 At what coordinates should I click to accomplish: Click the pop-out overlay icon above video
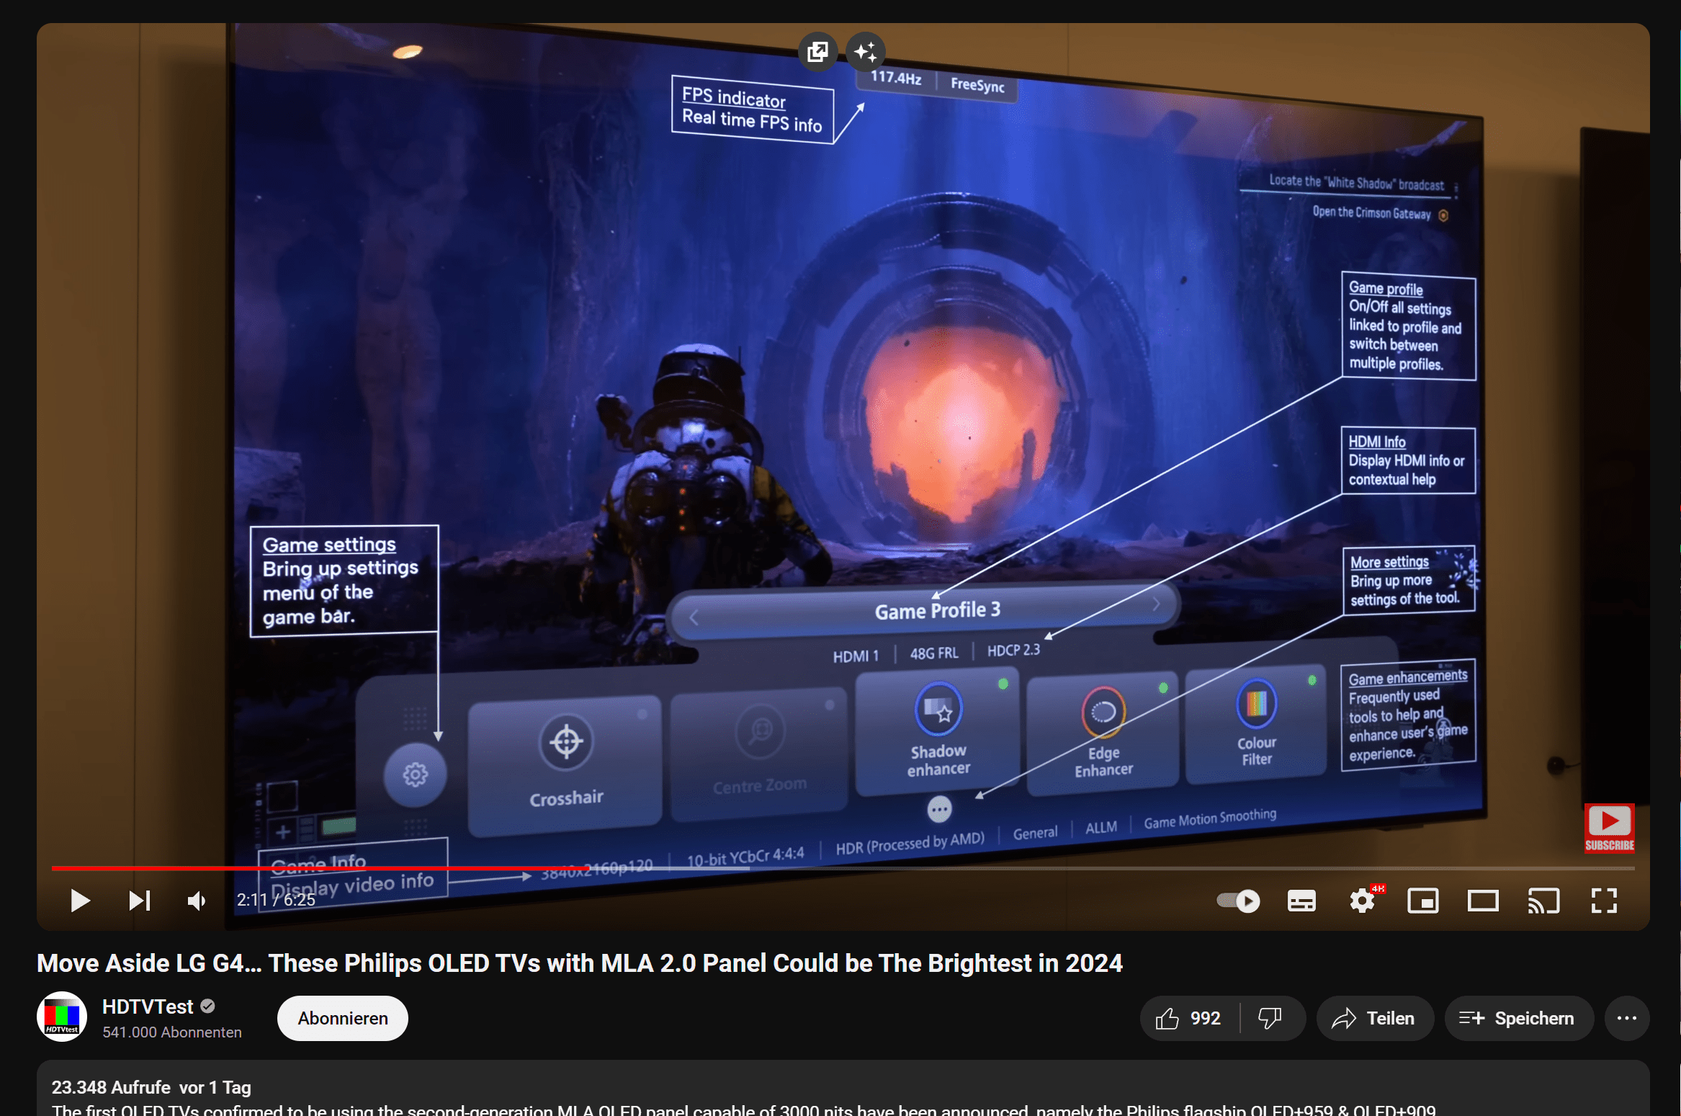pyautogui.click(x=817, y=52)
